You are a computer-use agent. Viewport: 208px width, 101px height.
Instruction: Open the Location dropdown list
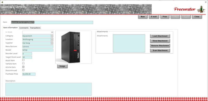tap(52, 39)
